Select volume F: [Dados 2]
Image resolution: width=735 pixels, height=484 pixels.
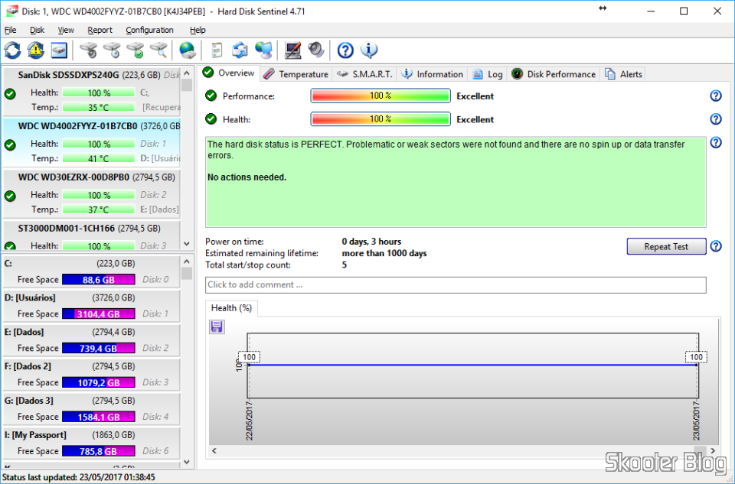coord(92,374)
